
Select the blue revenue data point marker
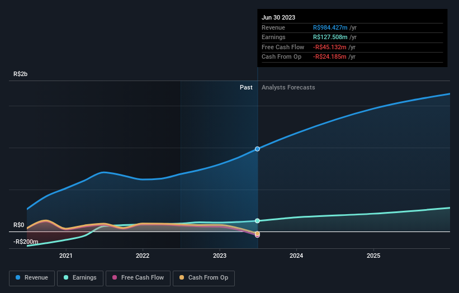[x=257, y=149]
